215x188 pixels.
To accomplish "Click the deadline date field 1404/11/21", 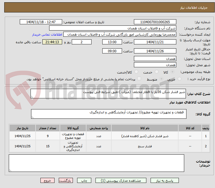I will point(155,42).
